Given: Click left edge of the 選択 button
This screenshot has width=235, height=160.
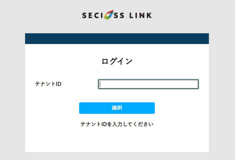Looking at the screenshot, I should [80, 108].
